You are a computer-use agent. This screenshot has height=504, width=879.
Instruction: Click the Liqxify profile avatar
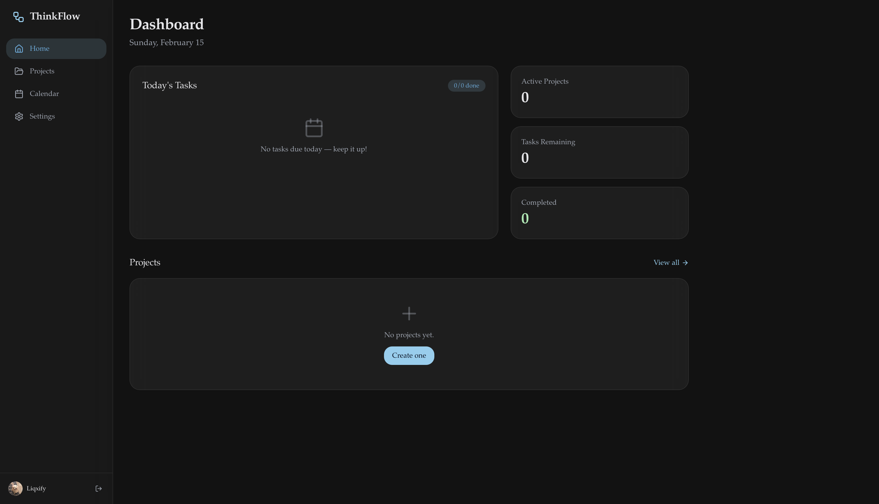point(15,488)
